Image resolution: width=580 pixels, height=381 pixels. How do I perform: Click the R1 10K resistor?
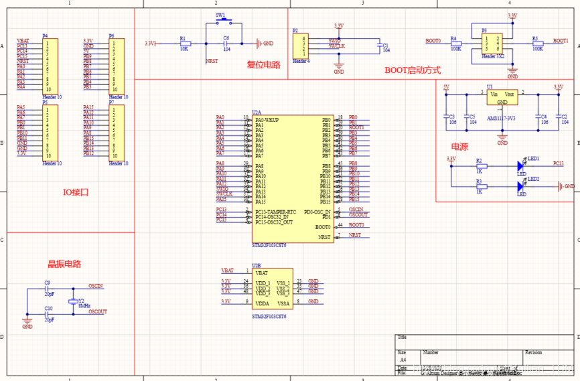click(x=186, y=44)
